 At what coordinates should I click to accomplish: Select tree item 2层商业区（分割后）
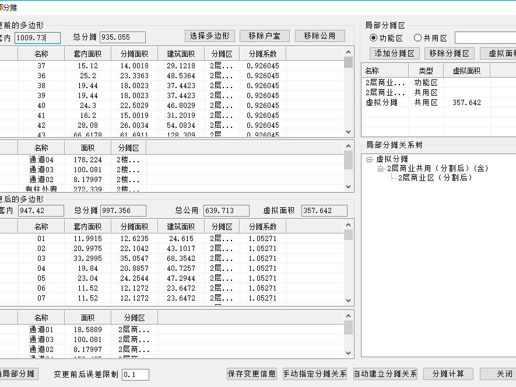pos(434,178)
